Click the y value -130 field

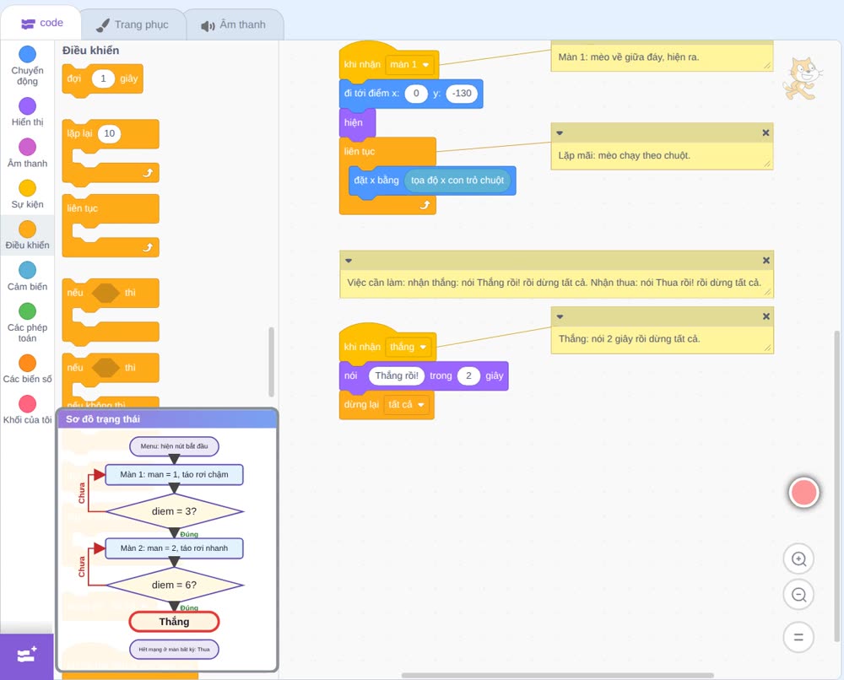click(462, 94)
